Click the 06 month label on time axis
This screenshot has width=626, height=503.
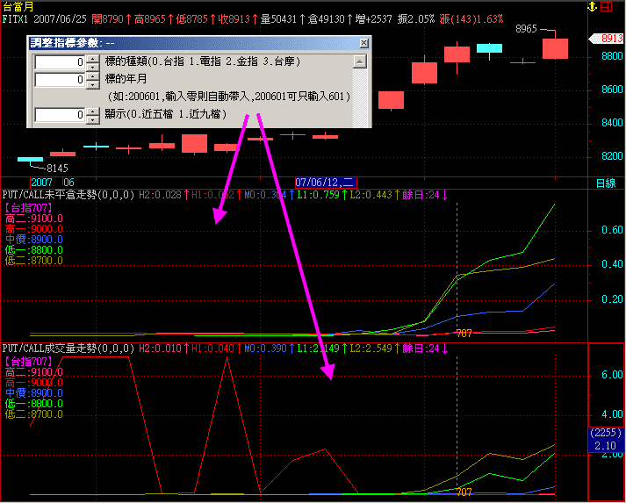pos(68,183)
